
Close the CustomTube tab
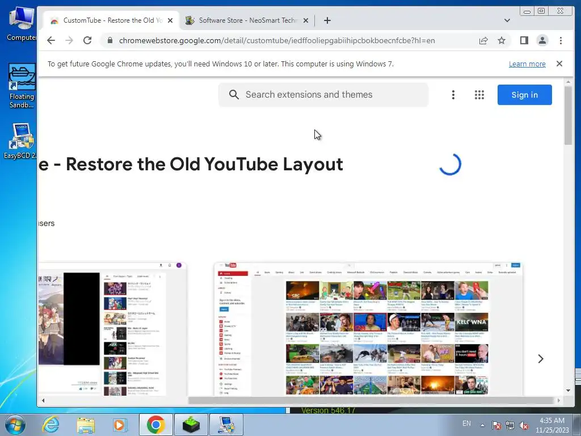tap(170, 20)
